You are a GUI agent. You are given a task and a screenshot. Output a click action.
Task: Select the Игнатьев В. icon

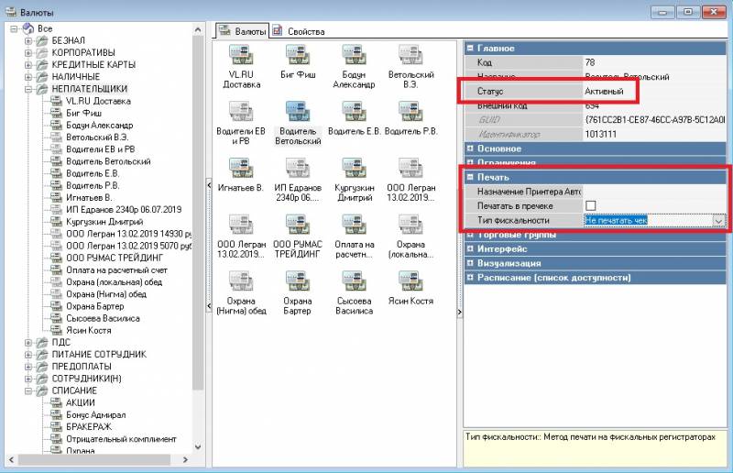tap(241, 169)
